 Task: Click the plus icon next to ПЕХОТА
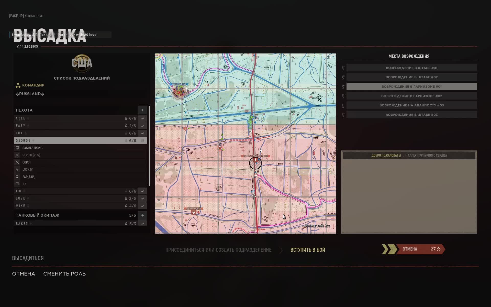(142, 110)
